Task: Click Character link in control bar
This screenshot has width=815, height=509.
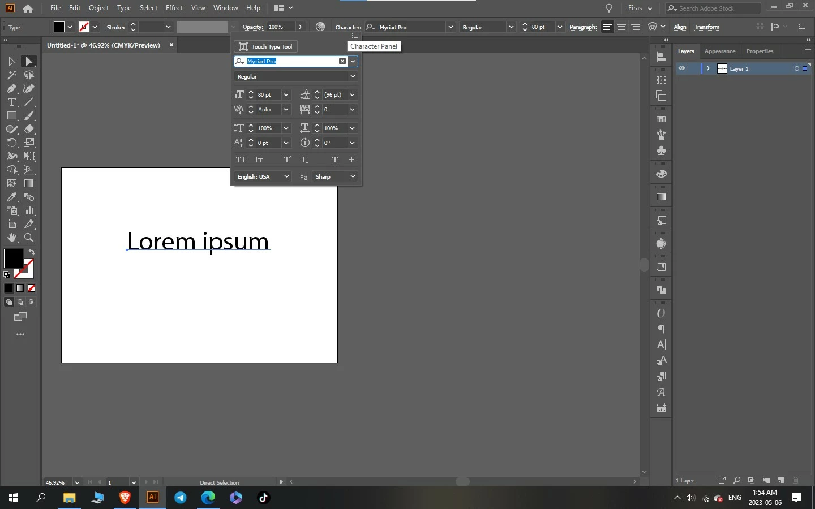Action: coord(348,27)
